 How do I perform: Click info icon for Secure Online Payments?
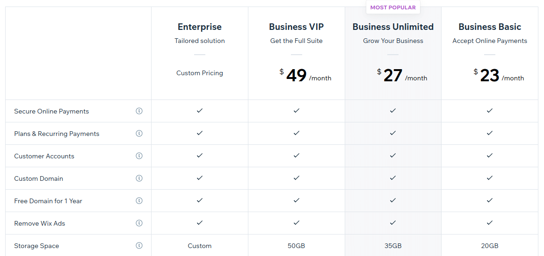coord(139,111)
